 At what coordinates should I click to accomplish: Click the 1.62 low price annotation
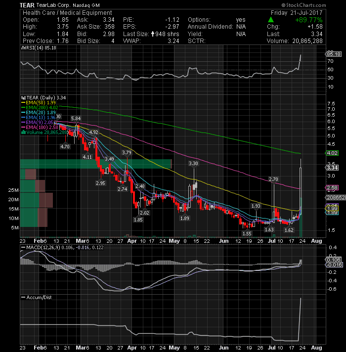tap(289, 230)
